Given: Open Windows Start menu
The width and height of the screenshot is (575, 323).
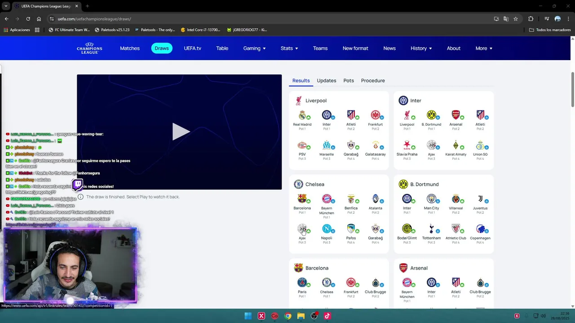Looking at the screenshot, I should coord(248,316).
